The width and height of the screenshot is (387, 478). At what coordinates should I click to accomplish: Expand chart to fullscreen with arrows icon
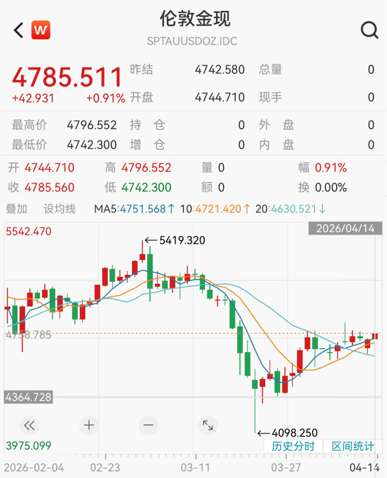207,425
